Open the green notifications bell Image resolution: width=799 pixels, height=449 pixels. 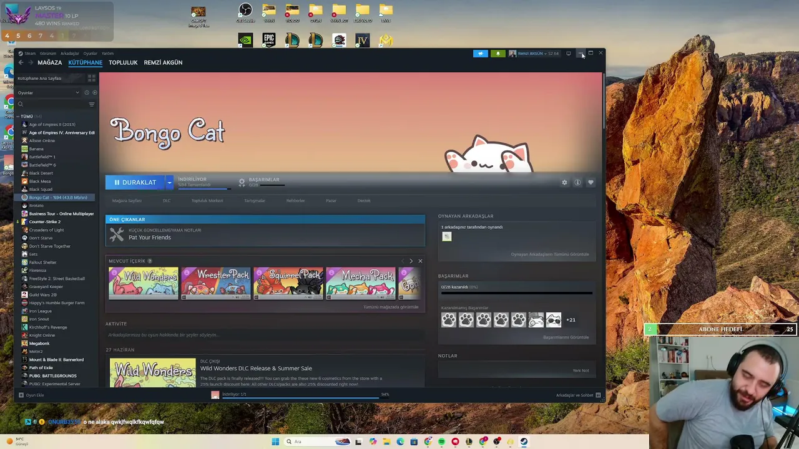coord(498,54)
